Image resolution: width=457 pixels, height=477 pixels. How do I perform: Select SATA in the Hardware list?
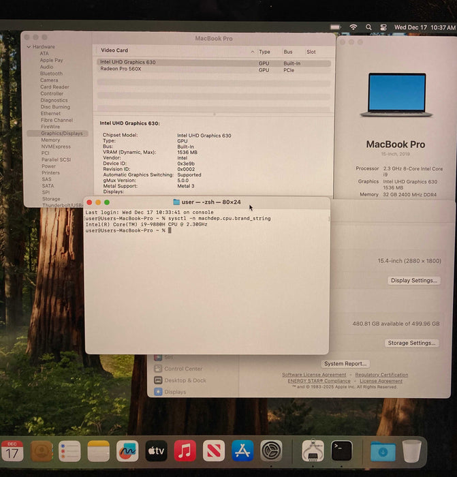pos(48,186)
